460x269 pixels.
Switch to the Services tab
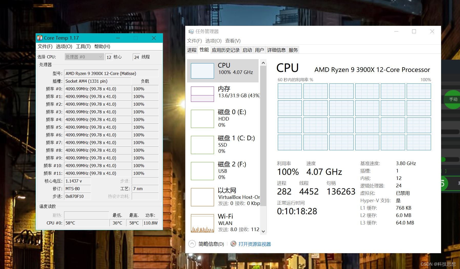coord(293,50)
